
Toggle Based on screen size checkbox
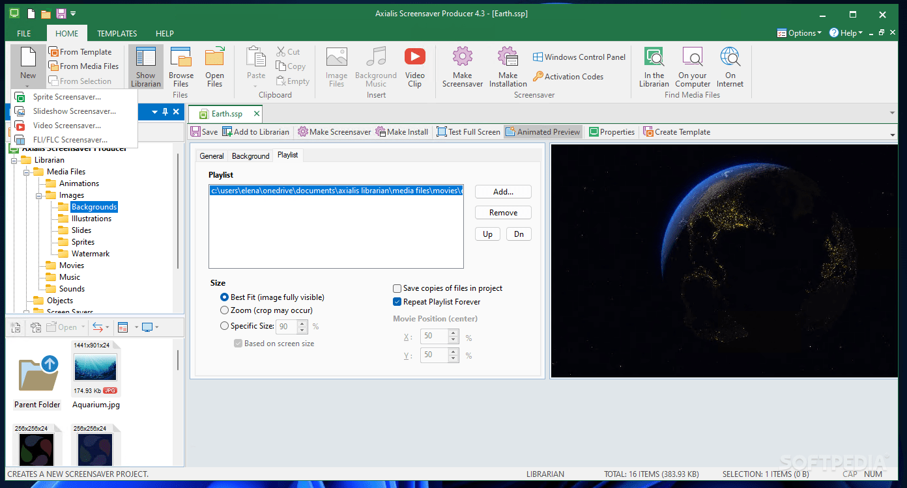click(x=238, y=344)
